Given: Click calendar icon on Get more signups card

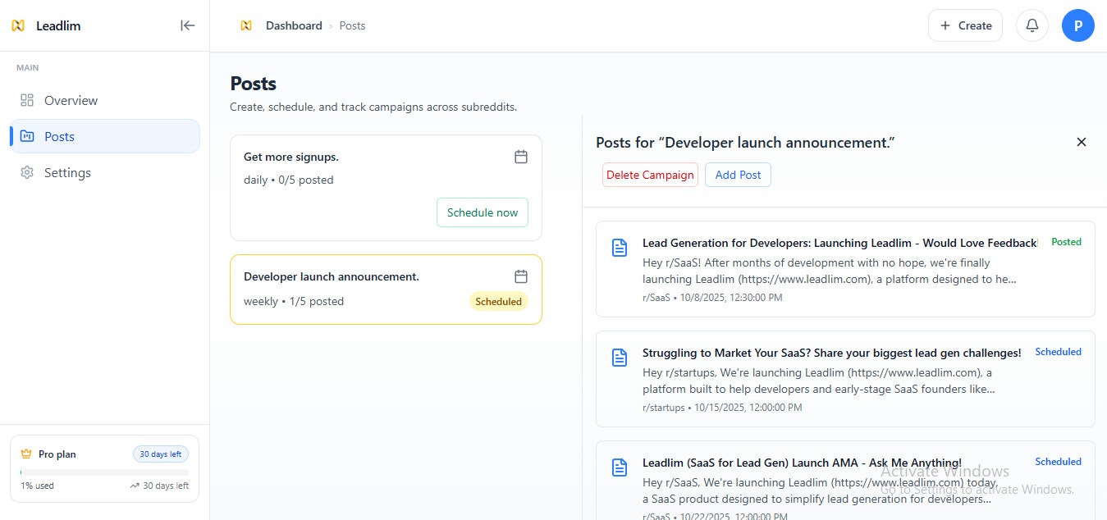Looking at the screenshot, I should pos(521,157).
